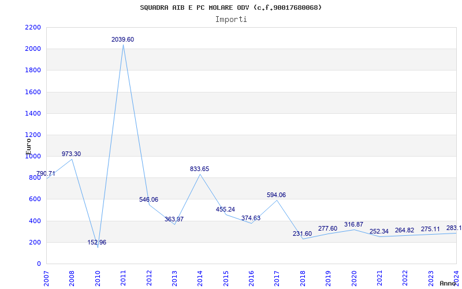
Task: Select the 455.24 data label
Action: tap(225, 209)
